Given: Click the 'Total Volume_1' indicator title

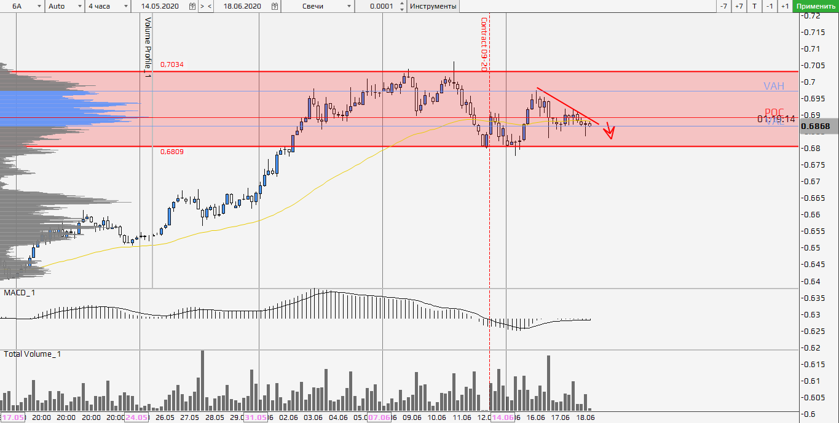Looking at the screenshot, I should click(x=33, y=354).
